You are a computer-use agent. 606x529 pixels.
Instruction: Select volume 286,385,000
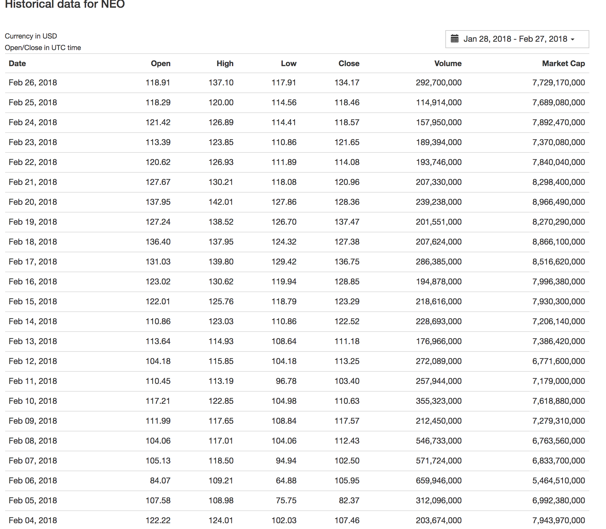point(439,262)
